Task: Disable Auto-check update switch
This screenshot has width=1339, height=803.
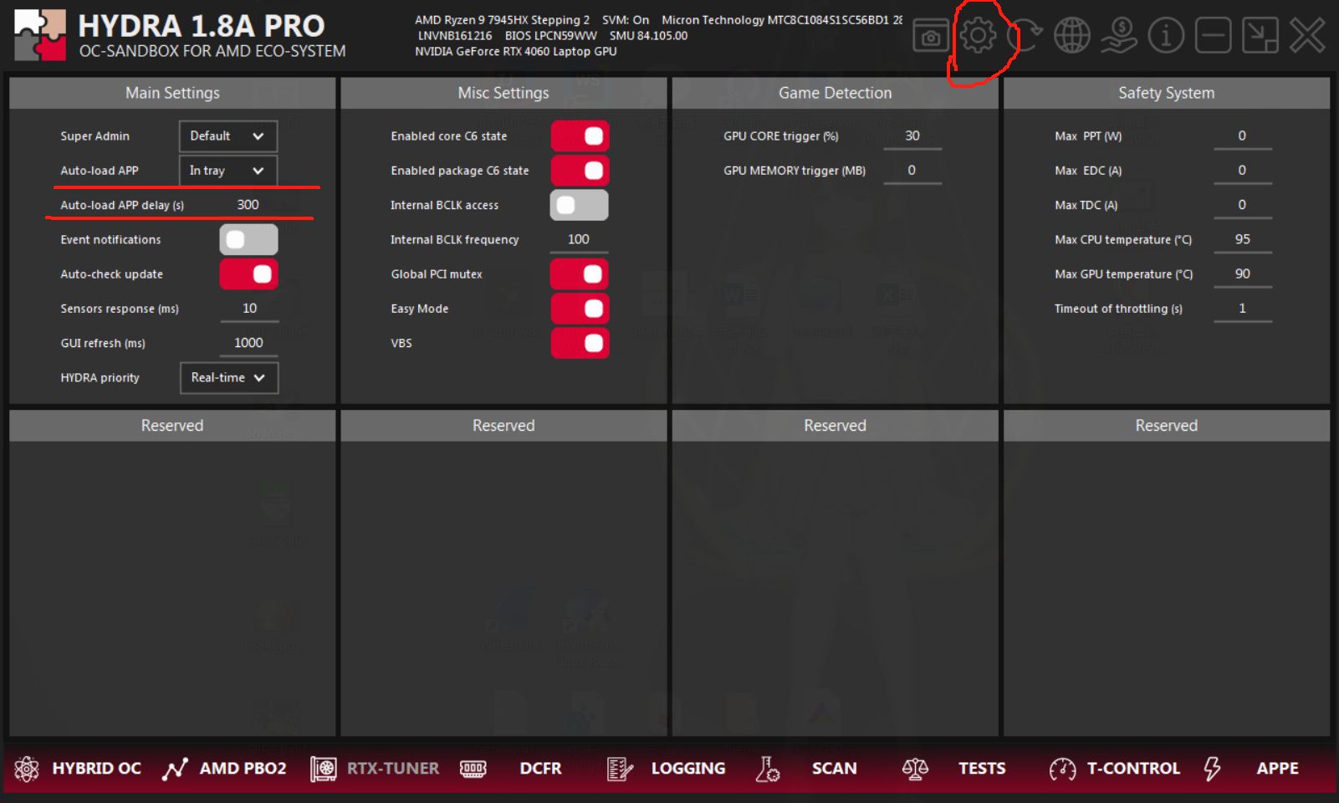Action: click(248, 274)
